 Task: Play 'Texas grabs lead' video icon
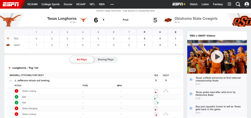(x=191, y=94)
